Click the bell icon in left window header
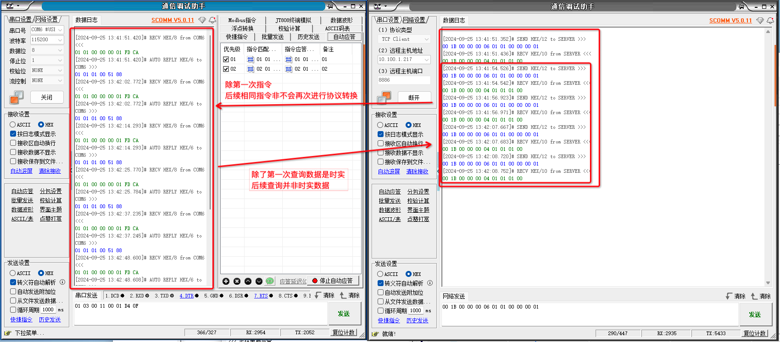The image size is (780, 342). point(212,20)
